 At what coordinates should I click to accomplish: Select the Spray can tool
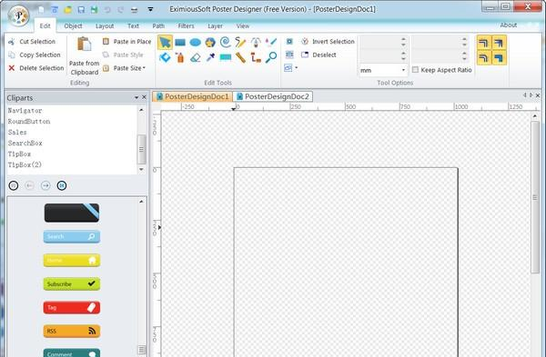coord(180,57)
